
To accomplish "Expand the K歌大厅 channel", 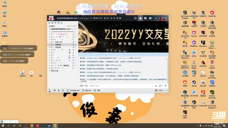I will point(50,34).
